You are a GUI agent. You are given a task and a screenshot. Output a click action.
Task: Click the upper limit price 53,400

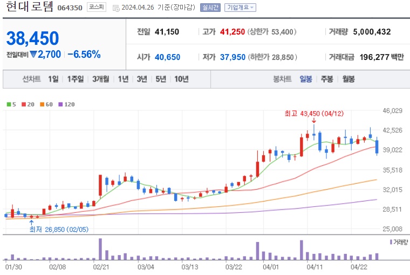[x=282, y=32]
